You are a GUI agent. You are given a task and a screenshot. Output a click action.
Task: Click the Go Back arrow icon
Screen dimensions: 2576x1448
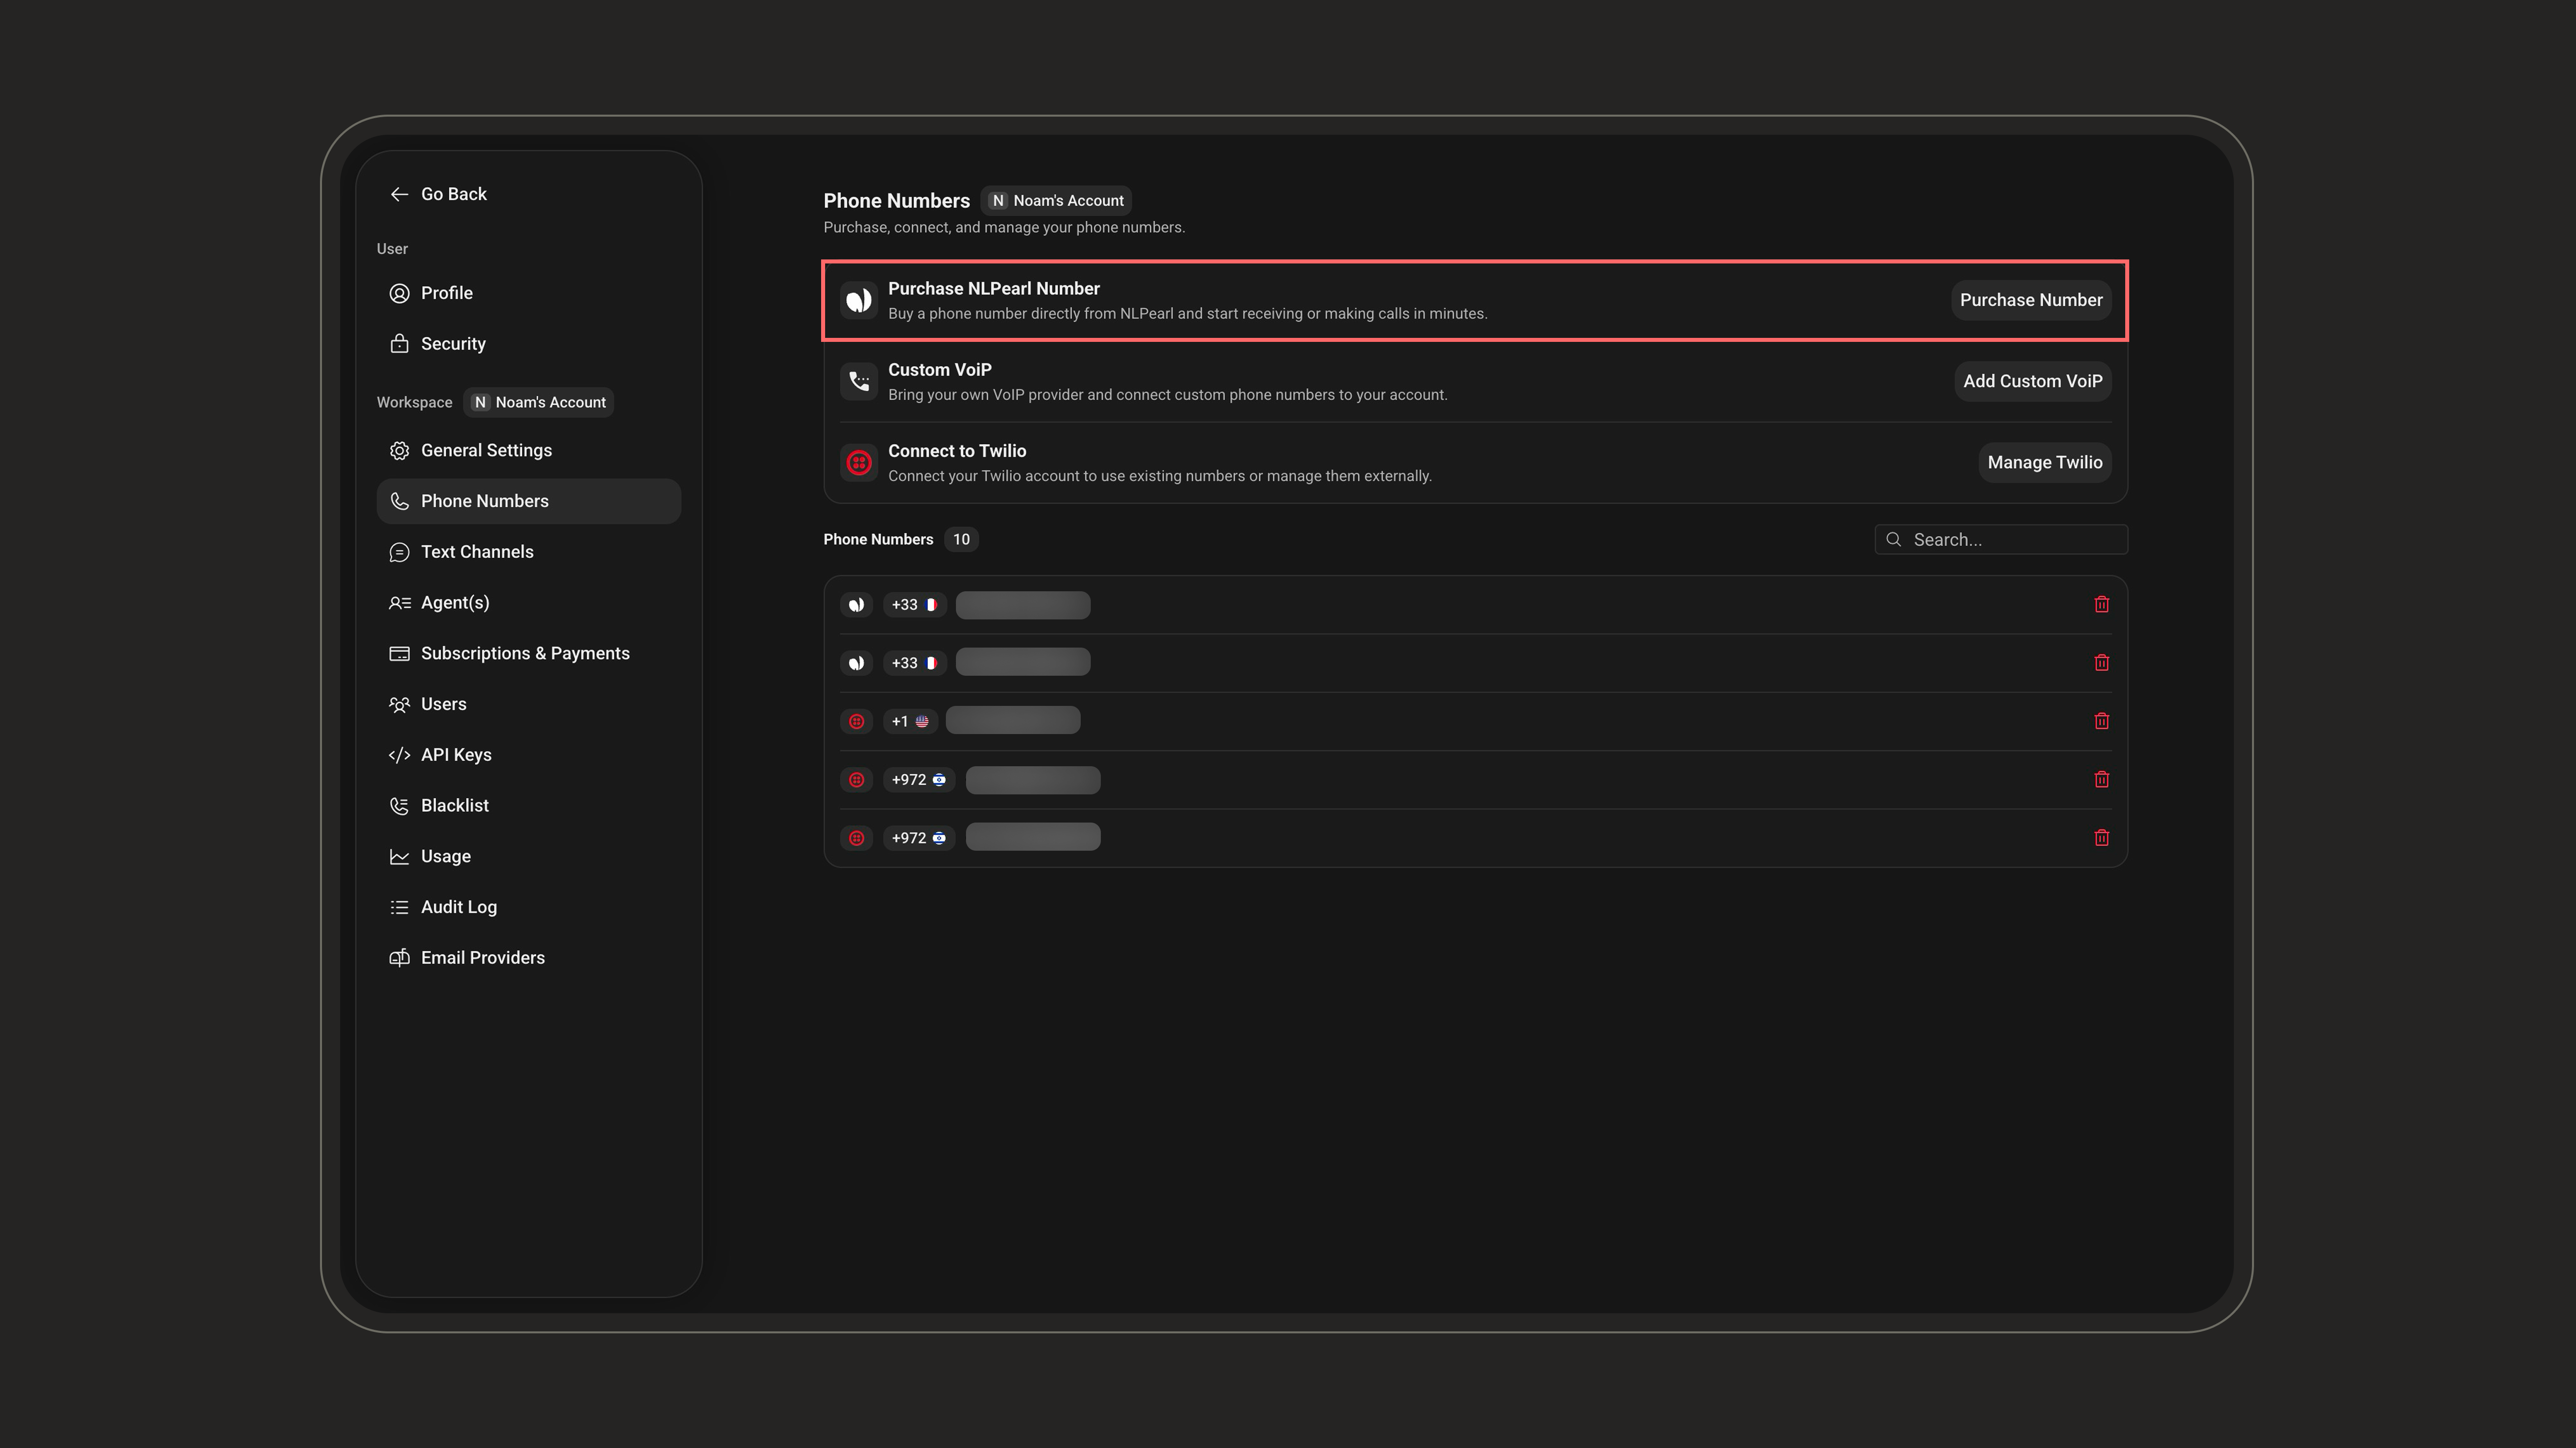pyautogui.click(x=399, y=194)
